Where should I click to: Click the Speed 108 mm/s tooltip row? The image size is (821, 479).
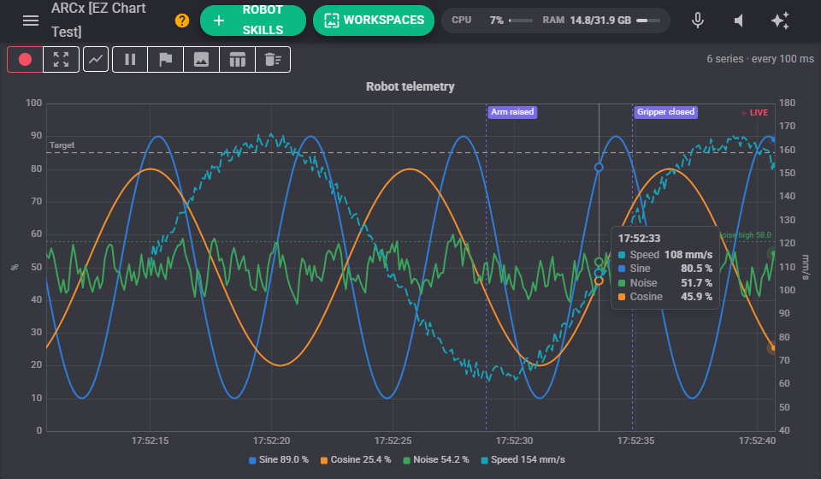coord(665,254)
